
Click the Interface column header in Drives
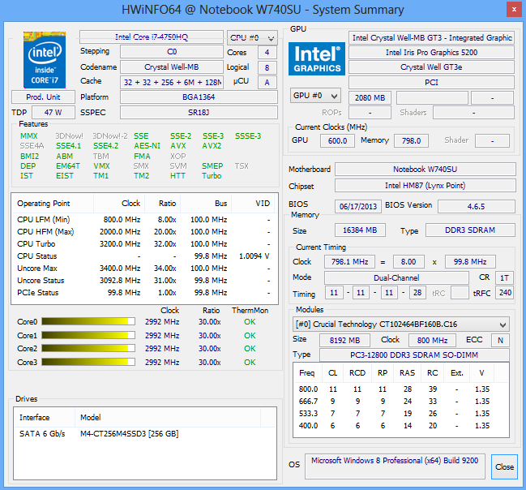pyautogui.click(x=44, y=418)
